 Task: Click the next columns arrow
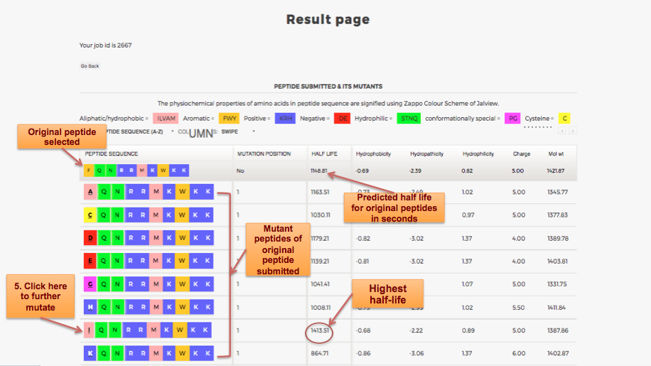(x=573, y=131)
